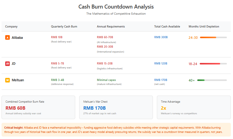Click Meituan's RMB 3-4B quarterly burn value

tap(57, 80)
